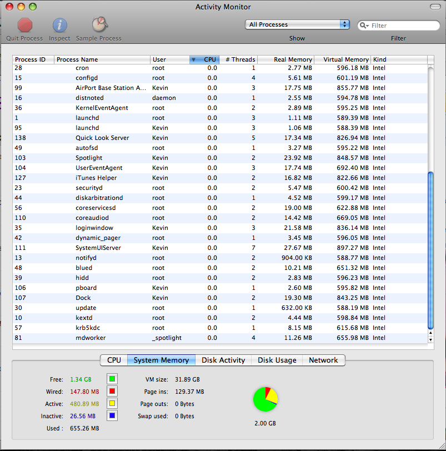Select the configd process row
This screenshot has height=451, width=446.
[x=221, y=78]
